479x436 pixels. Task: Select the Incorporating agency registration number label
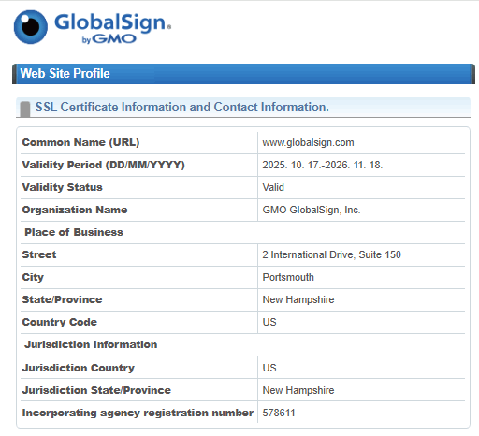[138, 413]
